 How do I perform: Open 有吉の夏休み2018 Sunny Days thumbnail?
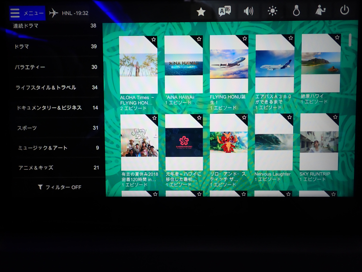(139, 143)
